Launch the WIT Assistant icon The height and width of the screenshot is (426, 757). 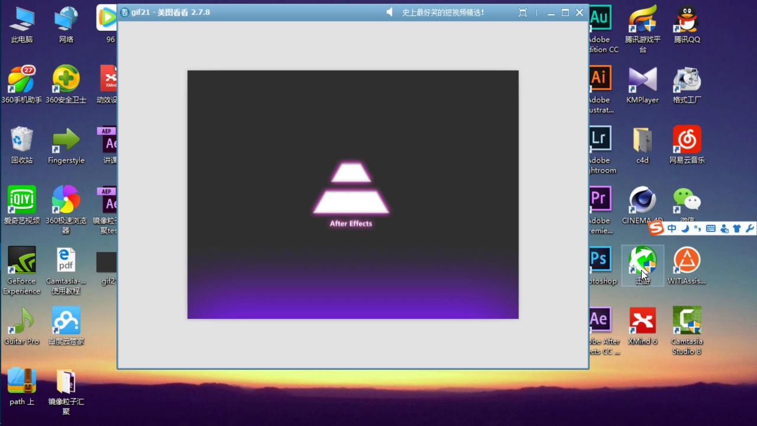687,266
